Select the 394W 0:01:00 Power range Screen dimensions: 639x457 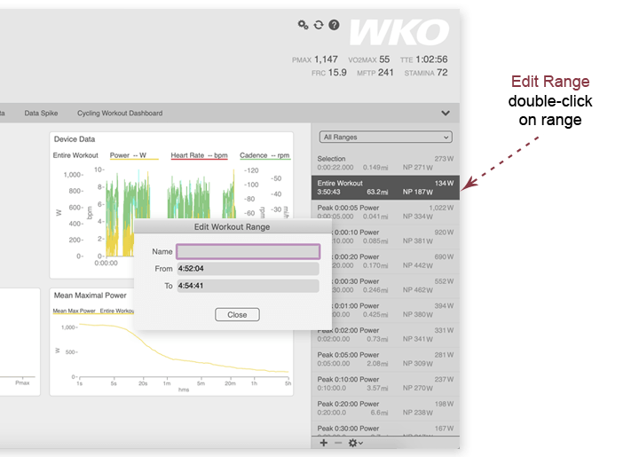[395, 310]
